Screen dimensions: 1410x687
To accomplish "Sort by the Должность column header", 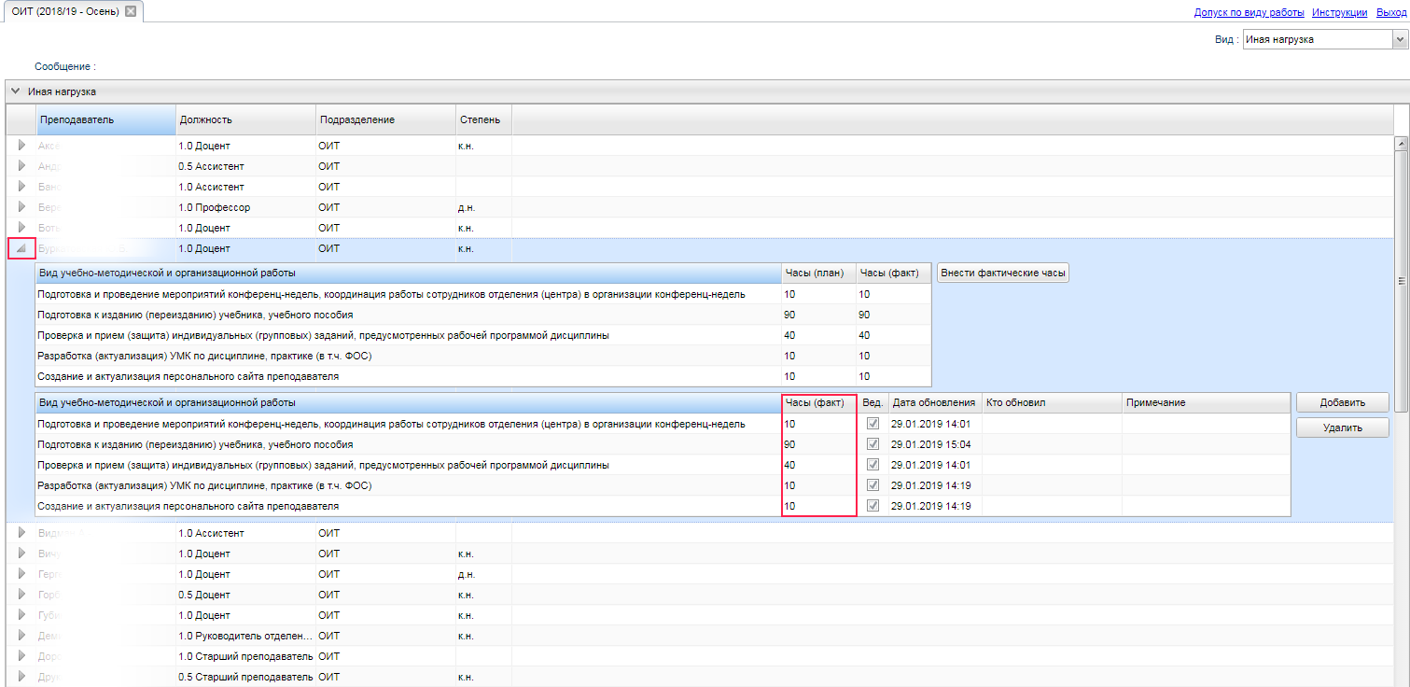I will [x=245, y=119].
